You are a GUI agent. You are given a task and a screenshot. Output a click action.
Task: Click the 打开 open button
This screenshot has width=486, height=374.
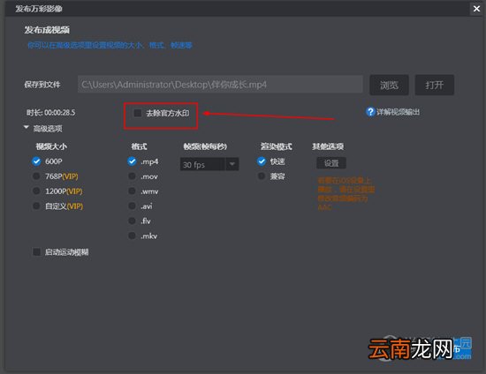(435, 85)
